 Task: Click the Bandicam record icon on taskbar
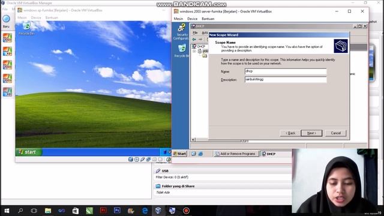point(186,211)
